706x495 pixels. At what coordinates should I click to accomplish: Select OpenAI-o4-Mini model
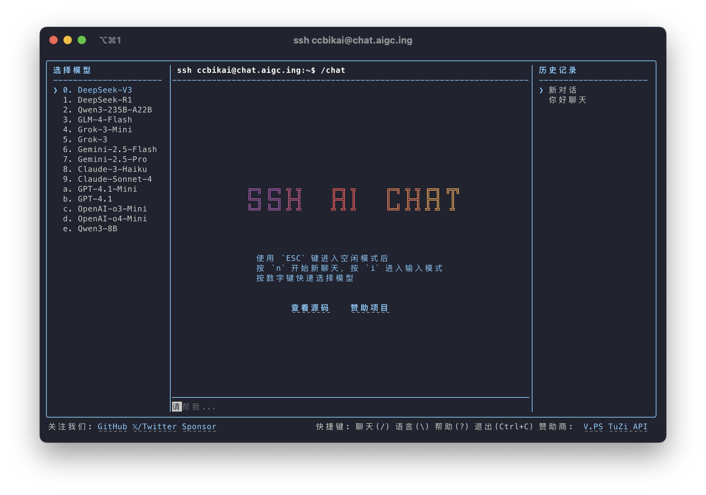click(x=112, y=219)
